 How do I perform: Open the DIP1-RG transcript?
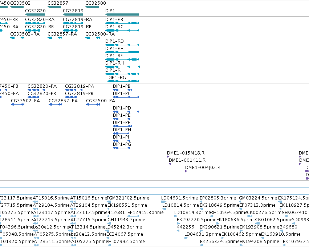click(x=123, y=81)
